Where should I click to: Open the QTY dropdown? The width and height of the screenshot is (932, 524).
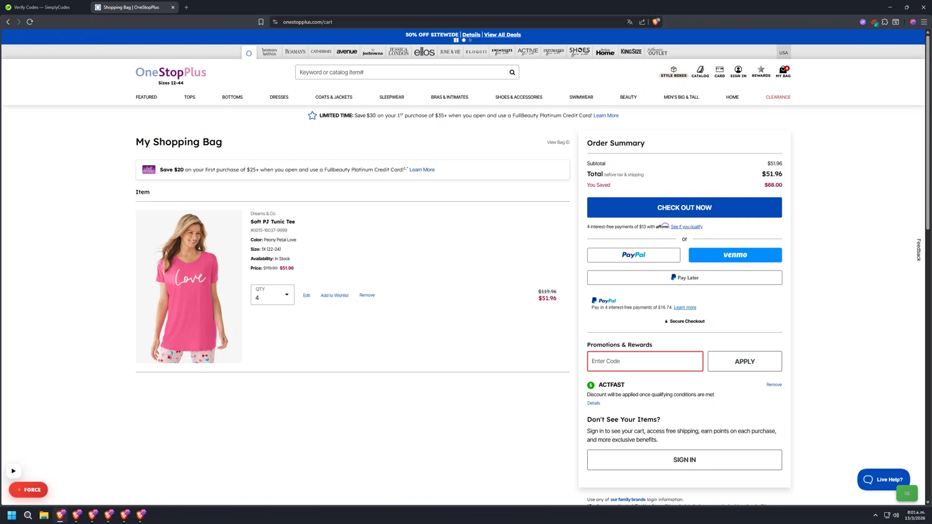(x=272, y=295)
